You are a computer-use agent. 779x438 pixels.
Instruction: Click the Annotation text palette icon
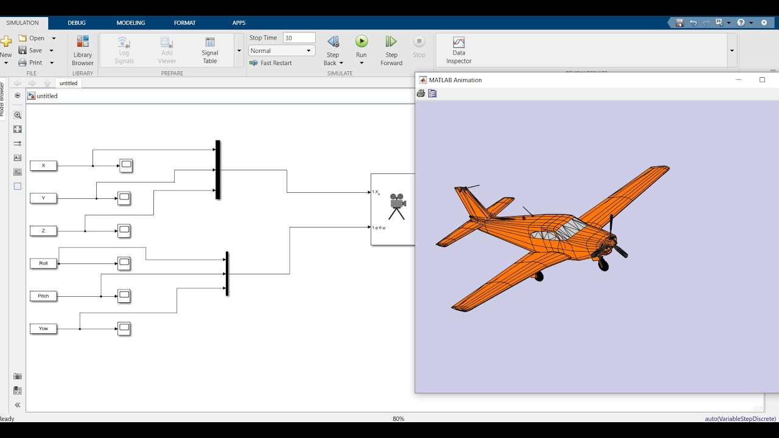pos(18,158)
